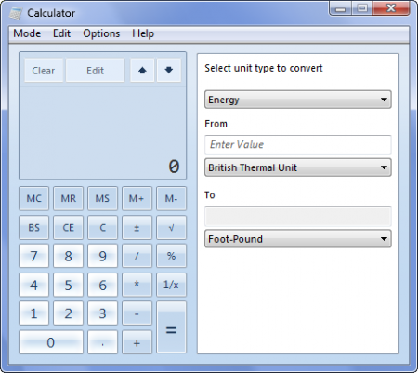Click the MS memory store button
This screenshot has height=373, width=418.
point(102,198)
